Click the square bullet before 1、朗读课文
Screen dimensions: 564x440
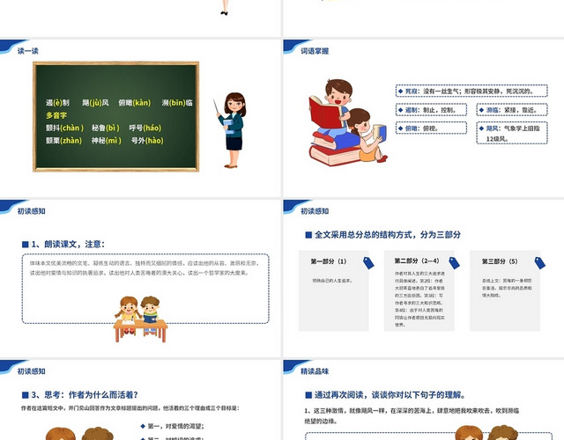coord(26,245)
